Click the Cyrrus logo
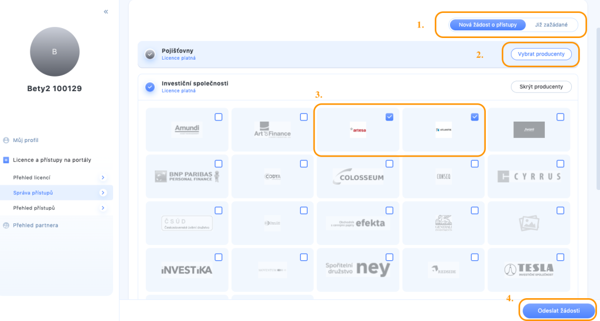 pos(529,177)
